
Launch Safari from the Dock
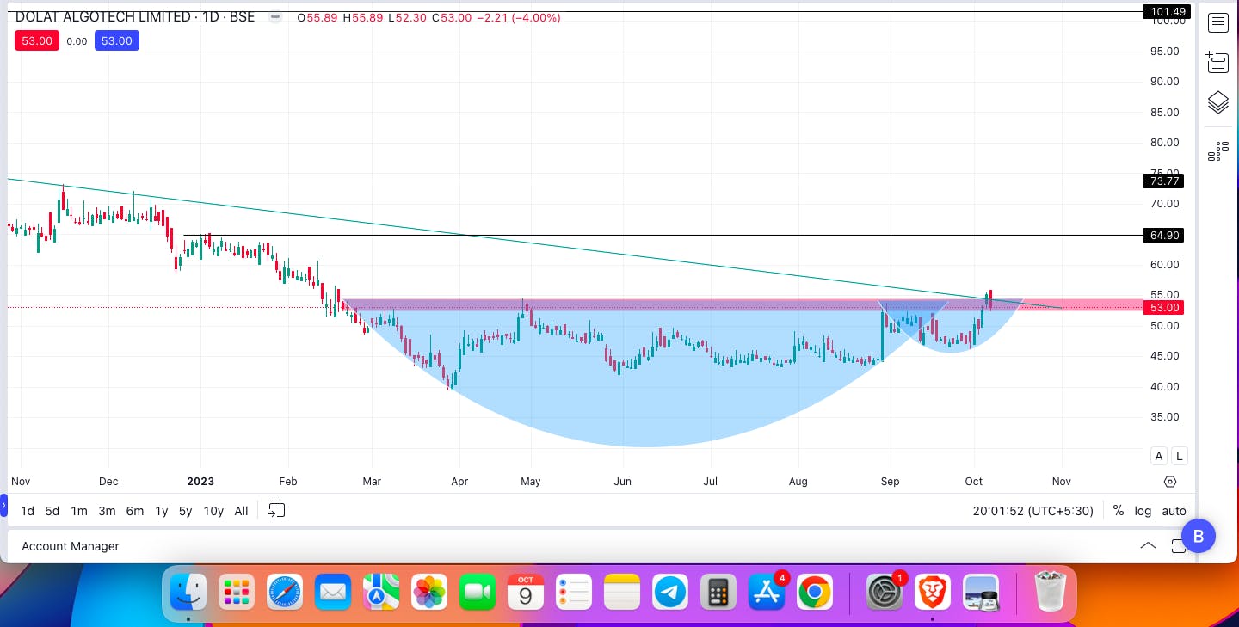coord(284,593)
